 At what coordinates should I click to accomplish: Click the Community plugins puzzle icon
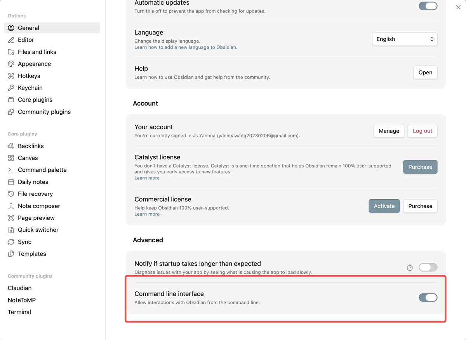[x=11, y=112]
